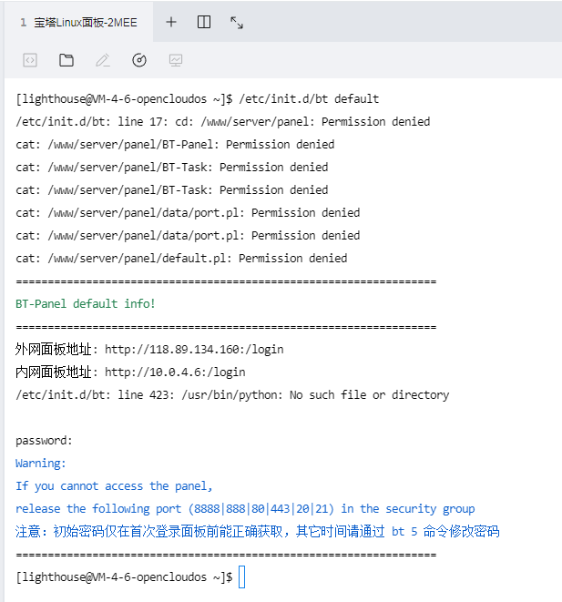Click 'cat: /www/server/panel/default.pl: Permission denied' line
Image resolution: width=562 pixels, height=602 pixels.
181,259
